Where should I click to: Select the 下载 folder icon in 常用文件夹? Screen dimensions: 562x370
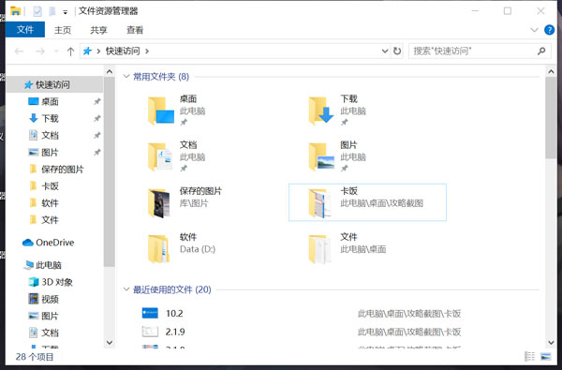[x=321, y=111]
